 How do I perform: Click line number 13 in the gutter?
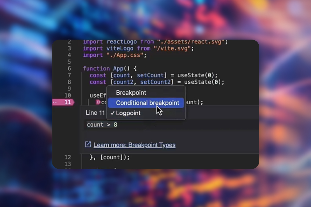pyautogui.click(x=68, y=164)
